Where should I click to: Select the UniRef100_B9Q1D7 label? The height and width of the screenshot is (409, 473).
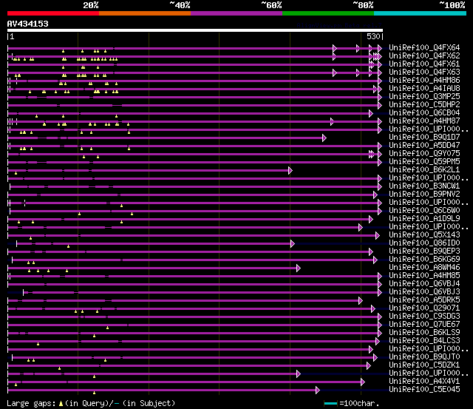pos(424,138)
